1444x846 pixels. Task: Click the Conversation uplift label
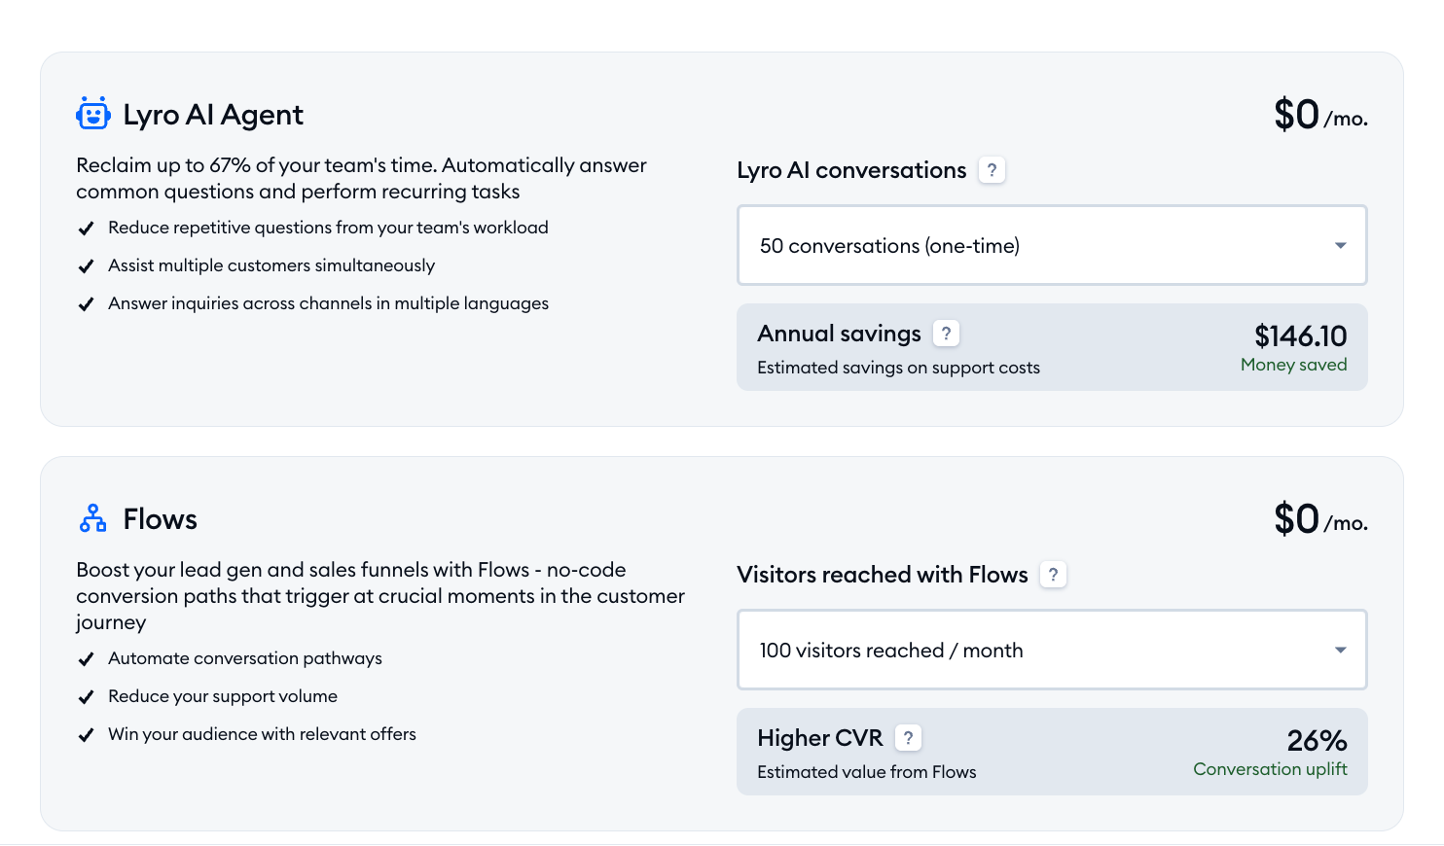click(x=1270, y=769)
